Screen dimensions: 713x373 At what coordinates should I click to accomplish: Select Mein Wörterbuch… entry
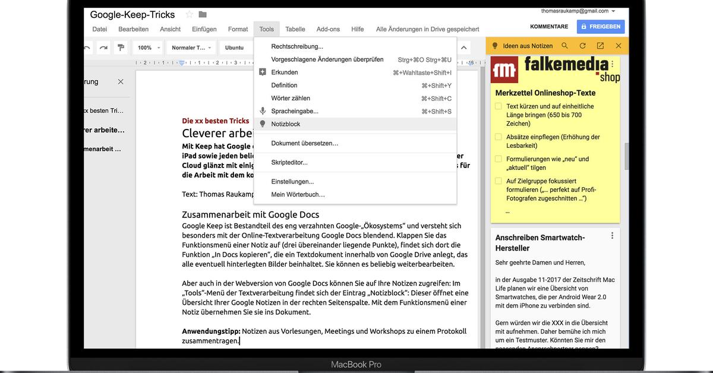pyautogui.click(x=355, y=194)
